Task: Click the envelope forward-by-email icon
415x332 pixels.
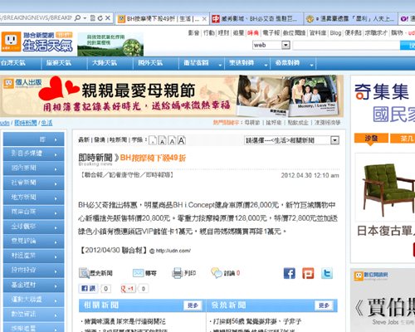Action: click(x=138, y=273)
